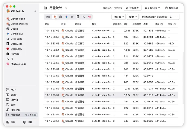Click highlighted row cost $0.1010

pyautogui.click(x=148, y=95)
